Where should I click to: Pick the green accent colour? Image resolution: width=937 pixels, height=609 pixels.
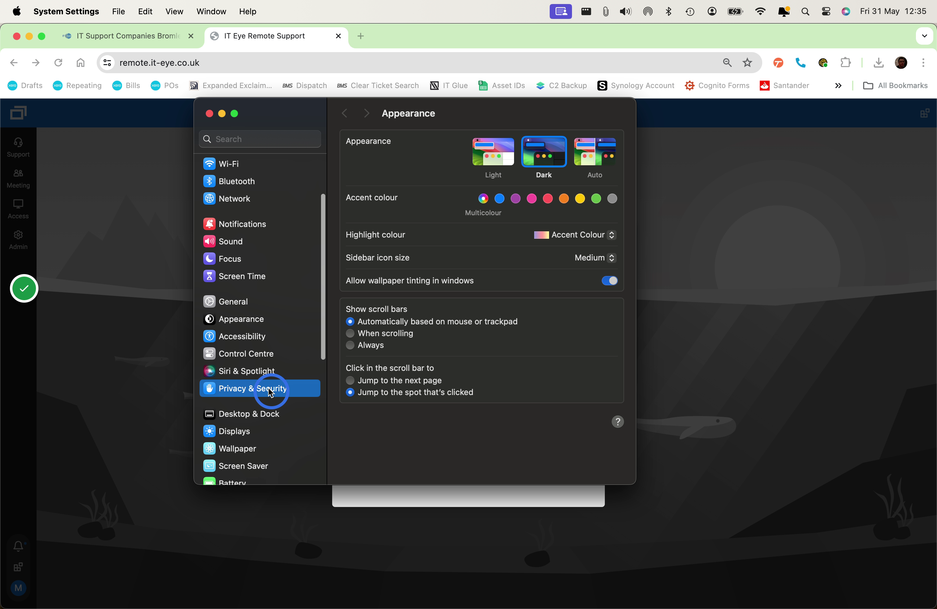pyautogui.click(x=596, y=198)
